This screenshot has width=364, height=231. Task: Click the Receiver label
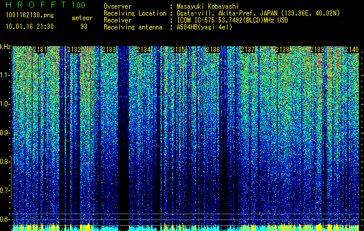click(x=117, y=20)
